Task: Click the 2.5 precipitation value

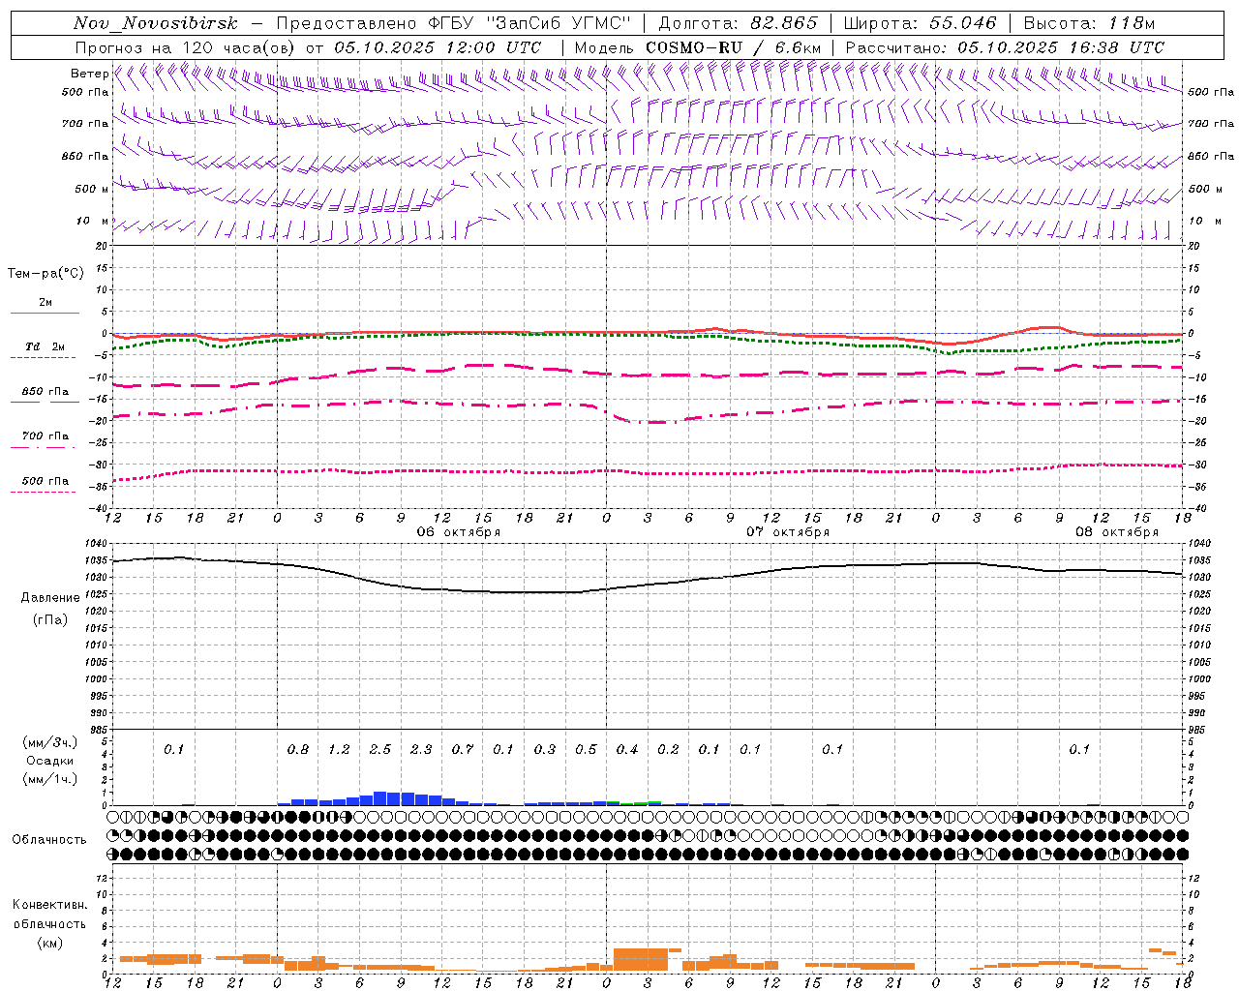Action: pos(380,750)
